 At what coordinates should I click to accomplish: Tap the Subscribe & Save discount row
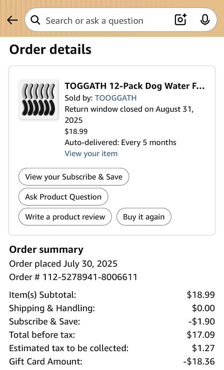click(112, 321)
